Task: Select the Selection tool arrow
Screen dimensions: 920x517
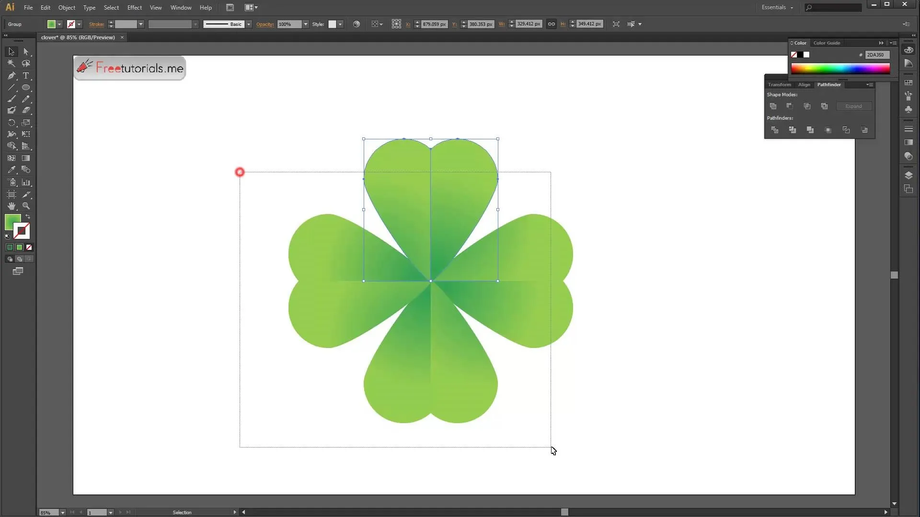Action: click(11, 52)
